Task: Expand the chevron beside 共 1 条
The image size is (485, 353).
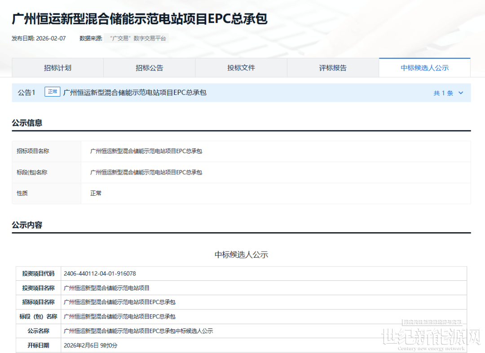Action: pos(460,93)
